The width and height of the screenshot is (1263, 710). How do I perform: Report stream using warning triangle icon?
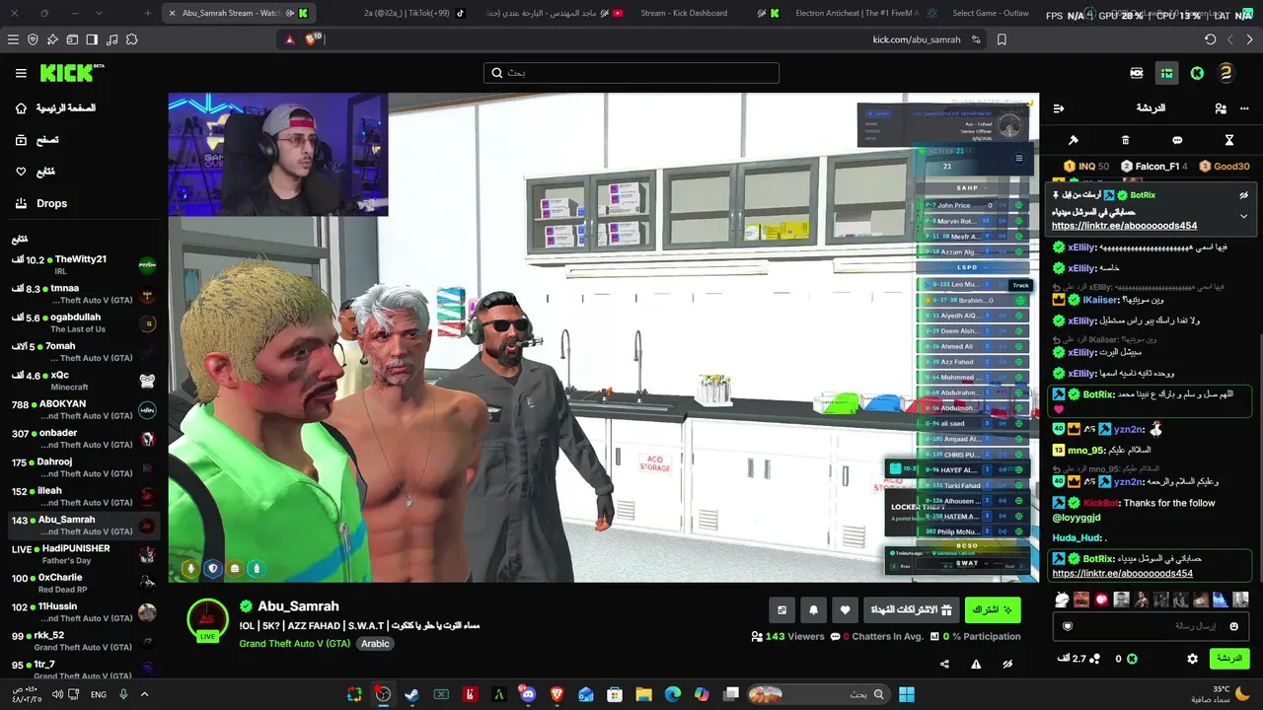(x=976, y=665)
